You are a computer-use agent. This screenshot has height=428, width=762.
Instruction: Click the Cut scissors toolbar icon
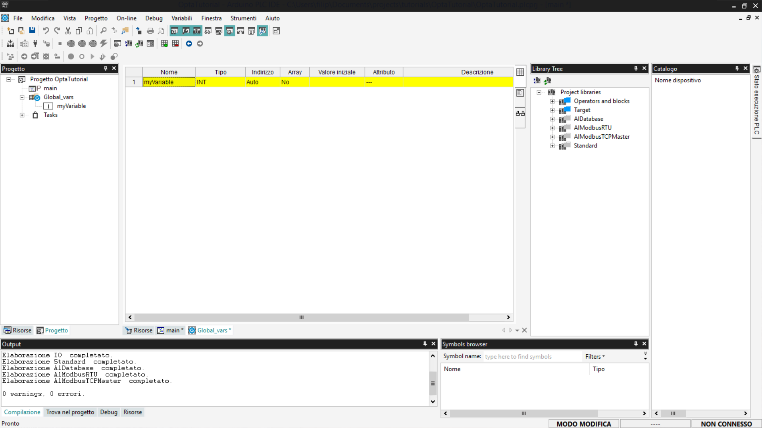tap(68, 31)
